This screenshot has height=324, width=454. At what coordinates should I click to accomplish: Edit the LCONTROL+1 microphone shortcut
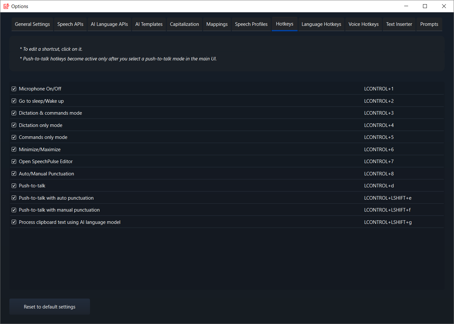click(x=379, y=89)
